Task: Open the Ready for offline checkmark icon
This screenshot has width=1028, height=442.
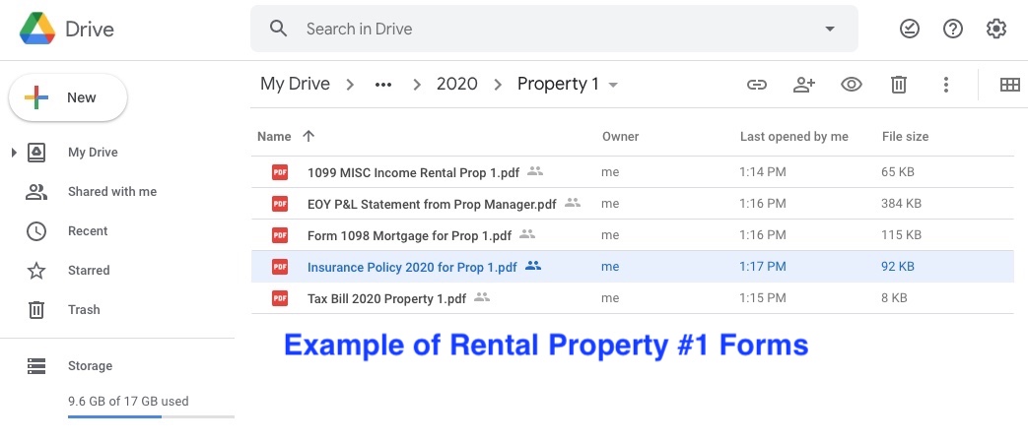Action: coord(910,30)
